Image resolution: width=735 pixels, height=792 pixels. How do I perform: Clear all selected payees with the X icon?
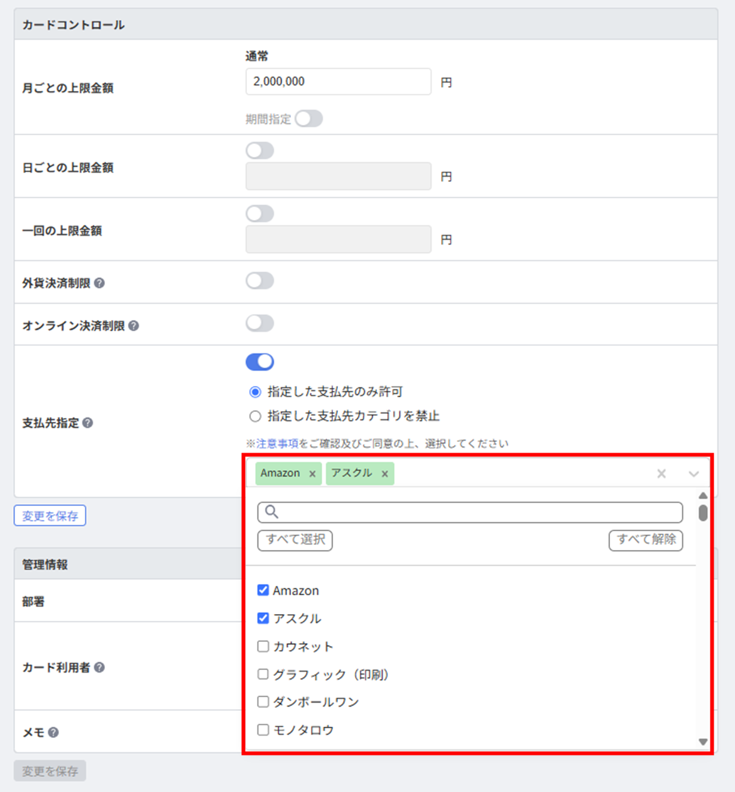pyautogui.click(x=661, y=474)
